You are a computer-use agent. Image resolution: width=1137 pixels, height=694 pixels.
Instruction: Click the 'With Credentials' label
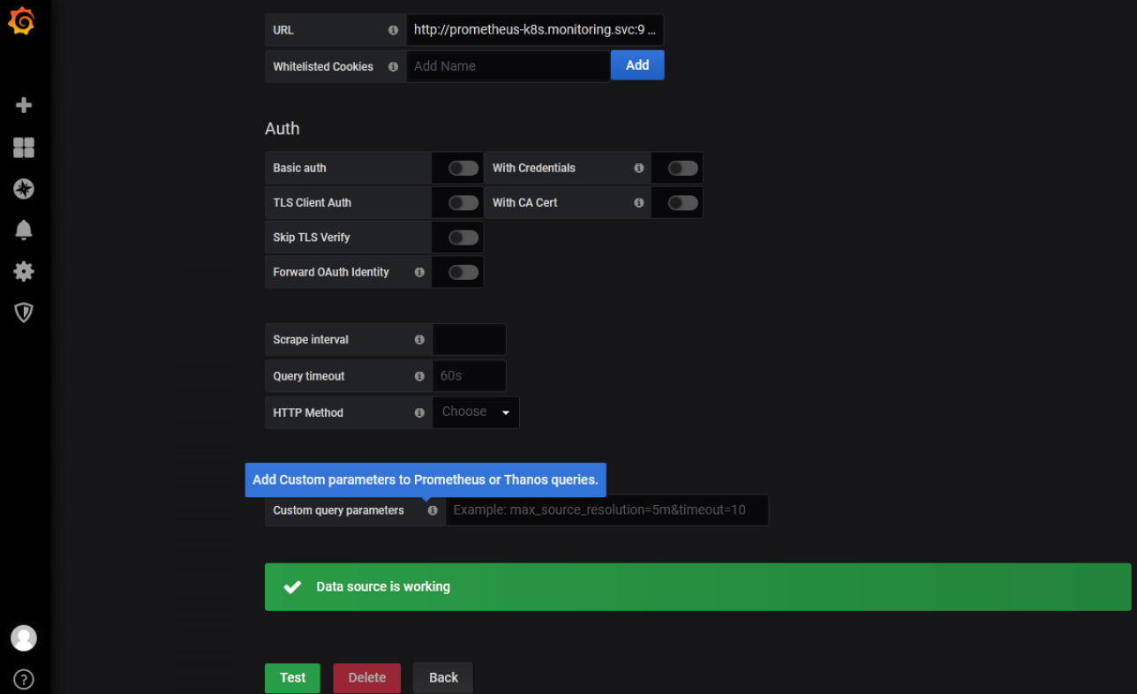tap(534, 168)
